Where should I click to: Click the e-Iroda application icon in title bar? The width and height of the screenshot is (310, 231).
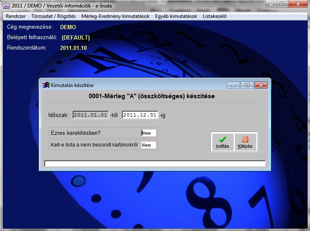point(6,5)
